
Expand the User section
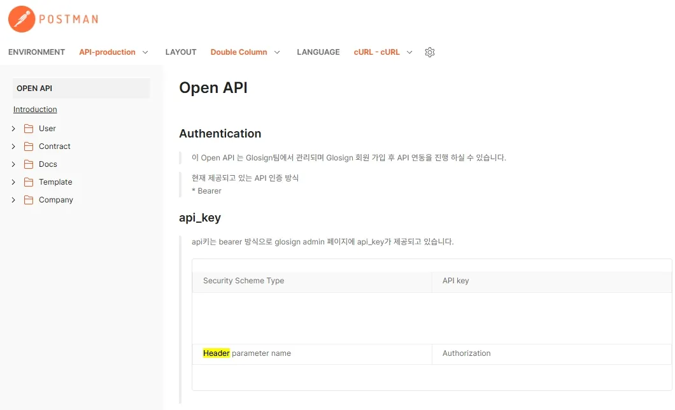pyautogui.click(x=13, y=128)
